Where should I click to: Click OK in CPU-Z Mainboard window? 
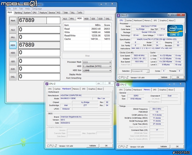click(106, 146)
